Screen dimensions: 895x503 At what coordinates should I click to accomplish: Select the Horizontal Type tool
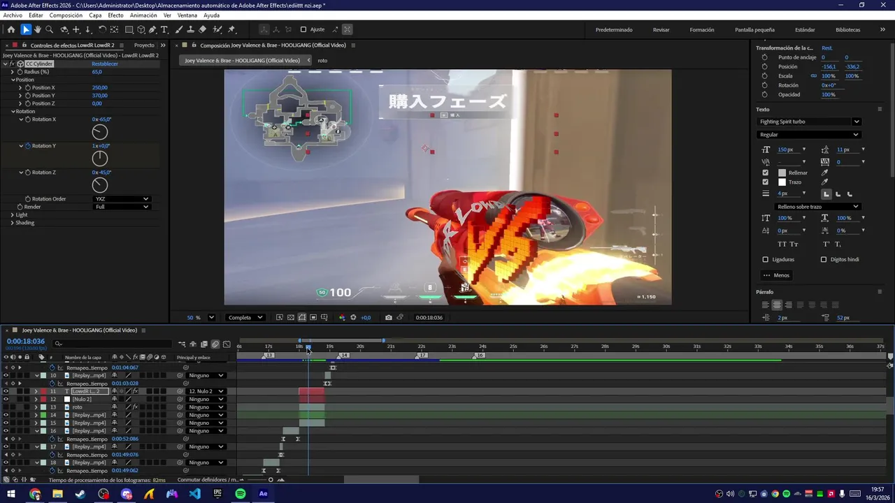tap(164, 29)
